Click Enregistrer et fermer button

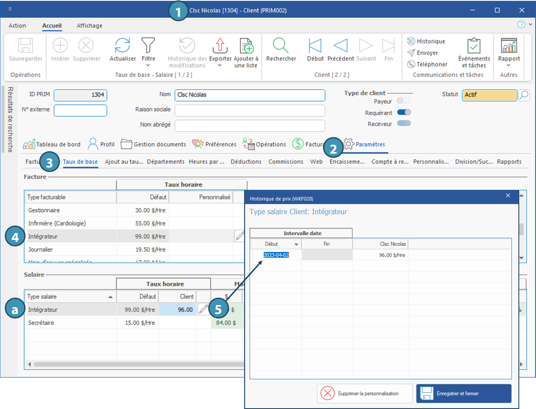(x=464, y=394)
